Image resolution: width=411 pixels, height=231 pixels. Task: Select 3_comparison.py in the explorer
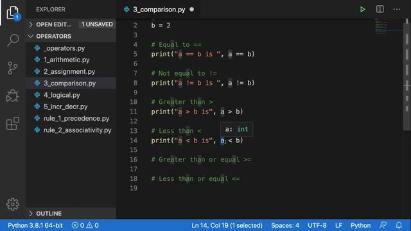71,83
